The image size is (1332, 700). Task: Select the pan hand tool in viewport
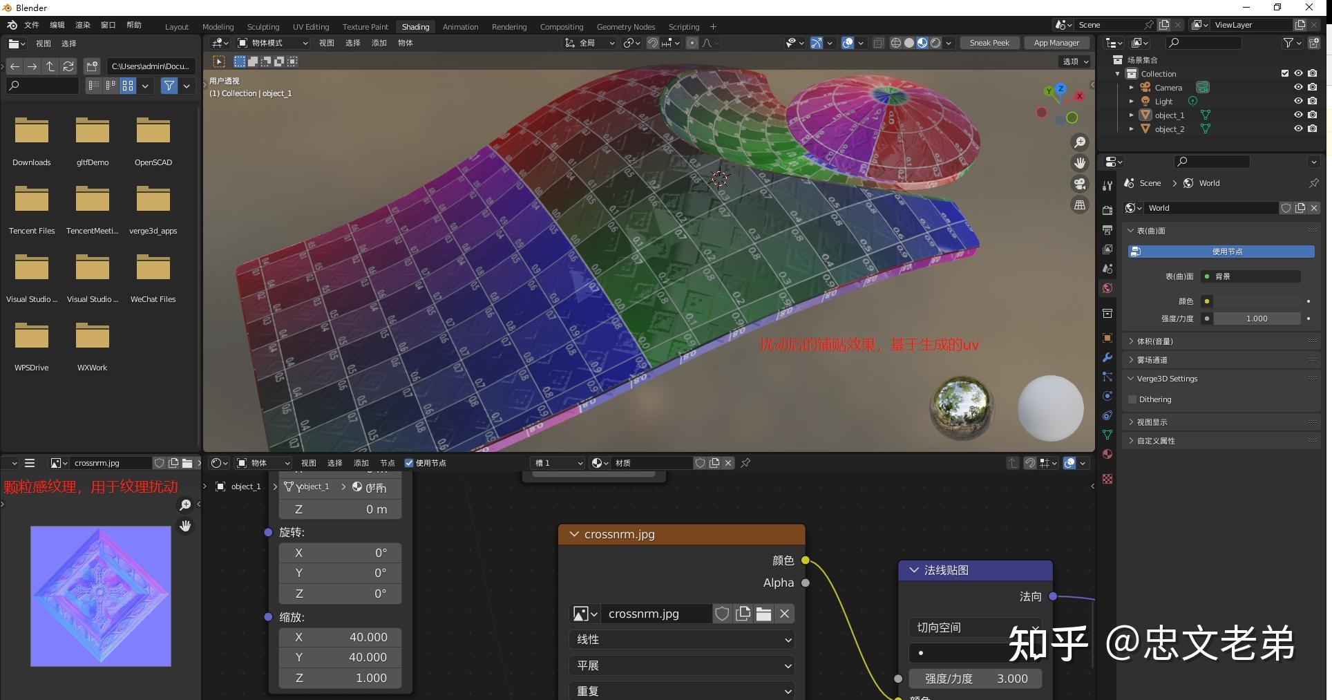coord(1079,163)
